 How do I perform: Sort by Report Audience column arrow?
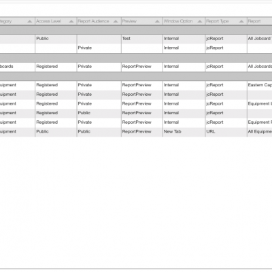[116, 21]
